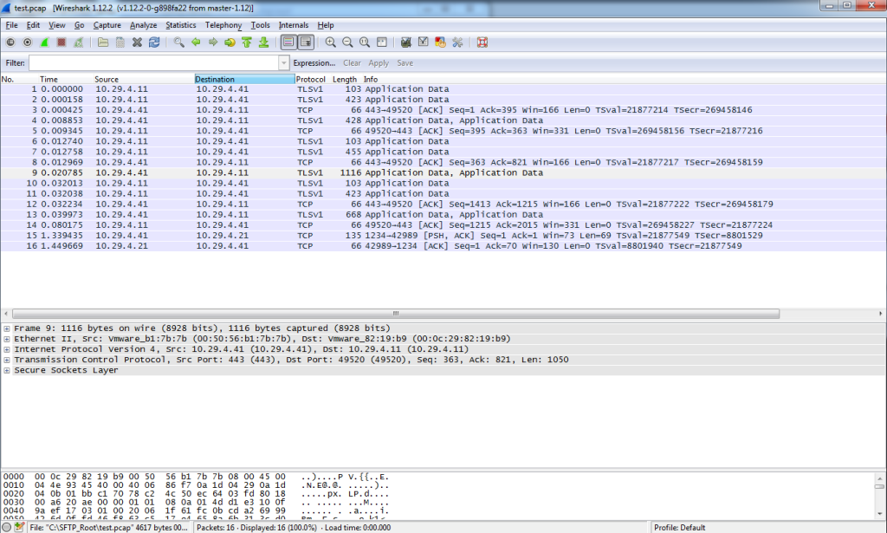This screenshot has height=533, width=887.
Task: Jump to the first packet
Action: click(x=247, y=42)
